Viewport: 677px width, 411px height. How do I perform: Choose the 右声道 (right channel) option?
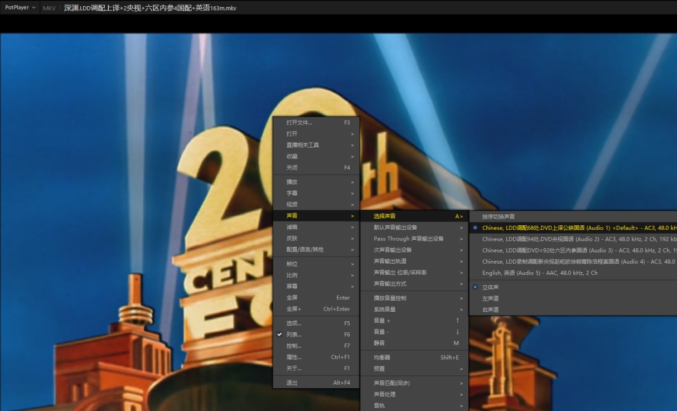pos(491,310)
